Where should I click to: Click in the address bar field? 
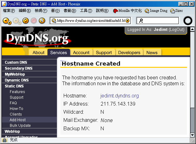click(x=91, y=21)
